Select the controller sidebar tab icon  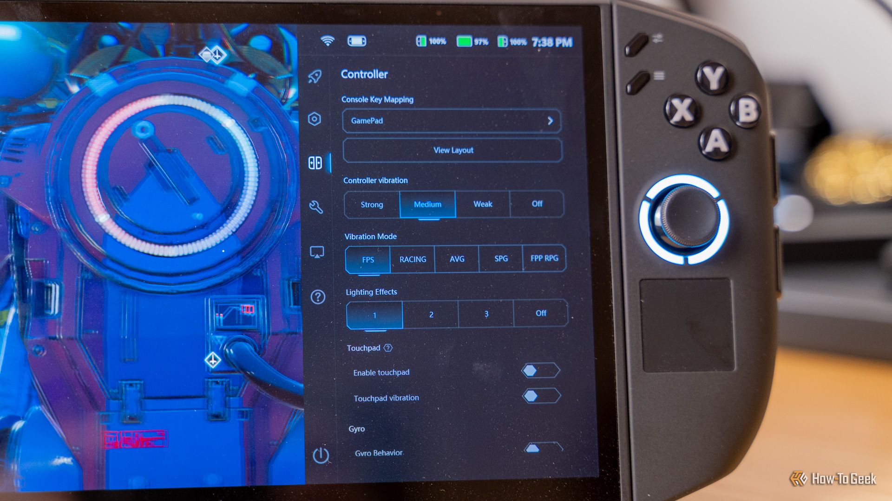[315, 163]
